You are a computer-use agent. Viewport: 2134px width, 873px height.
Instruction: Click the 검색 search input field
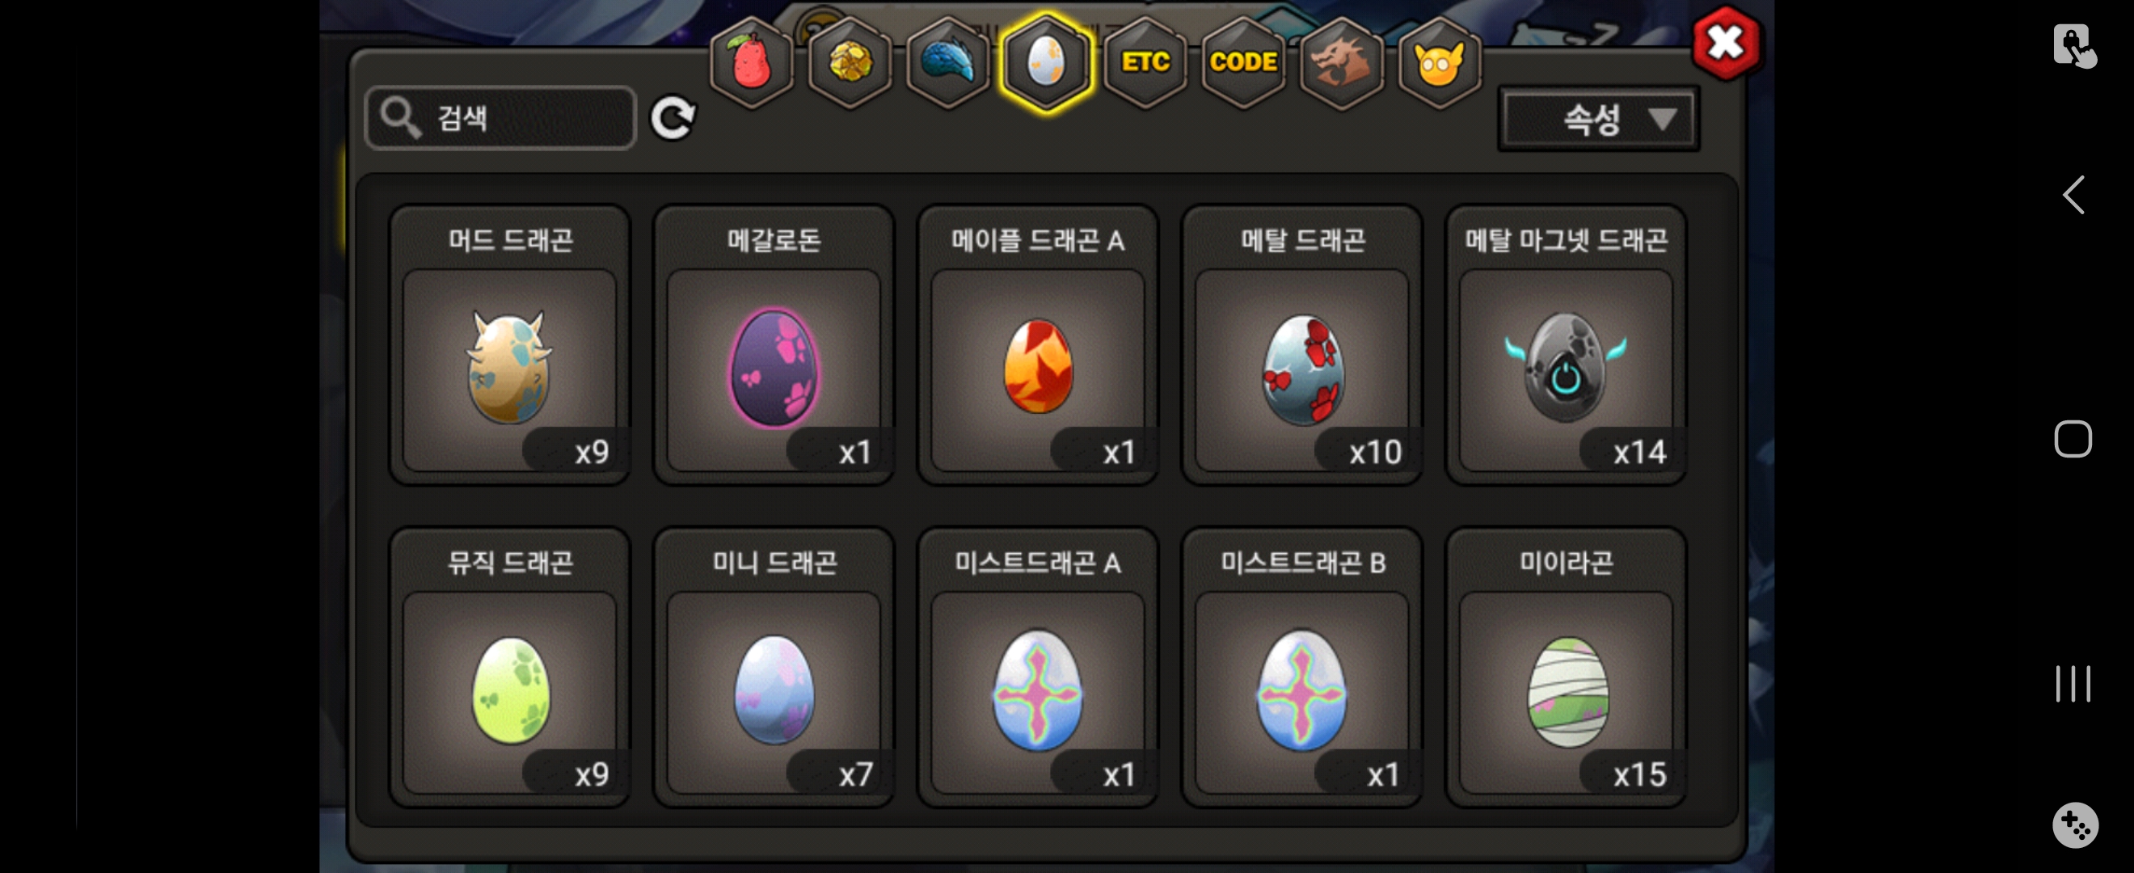pyautogui.click(x=500, y=118)
